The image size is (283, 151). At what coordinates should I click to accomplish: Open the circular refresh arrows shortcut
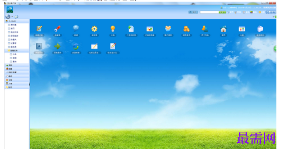[x=76, y=46]
